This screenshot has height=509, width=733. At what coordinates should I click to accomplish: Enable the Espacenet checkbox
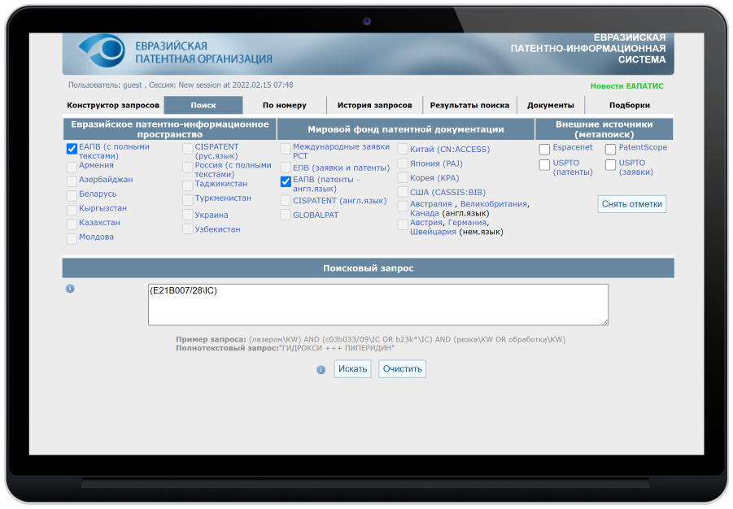(x=545, y=150)
